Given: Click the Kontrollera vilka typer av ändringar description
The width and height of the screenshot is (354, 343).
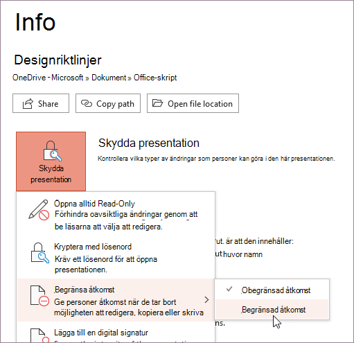Looking at the screenshot, I should 216,159.
